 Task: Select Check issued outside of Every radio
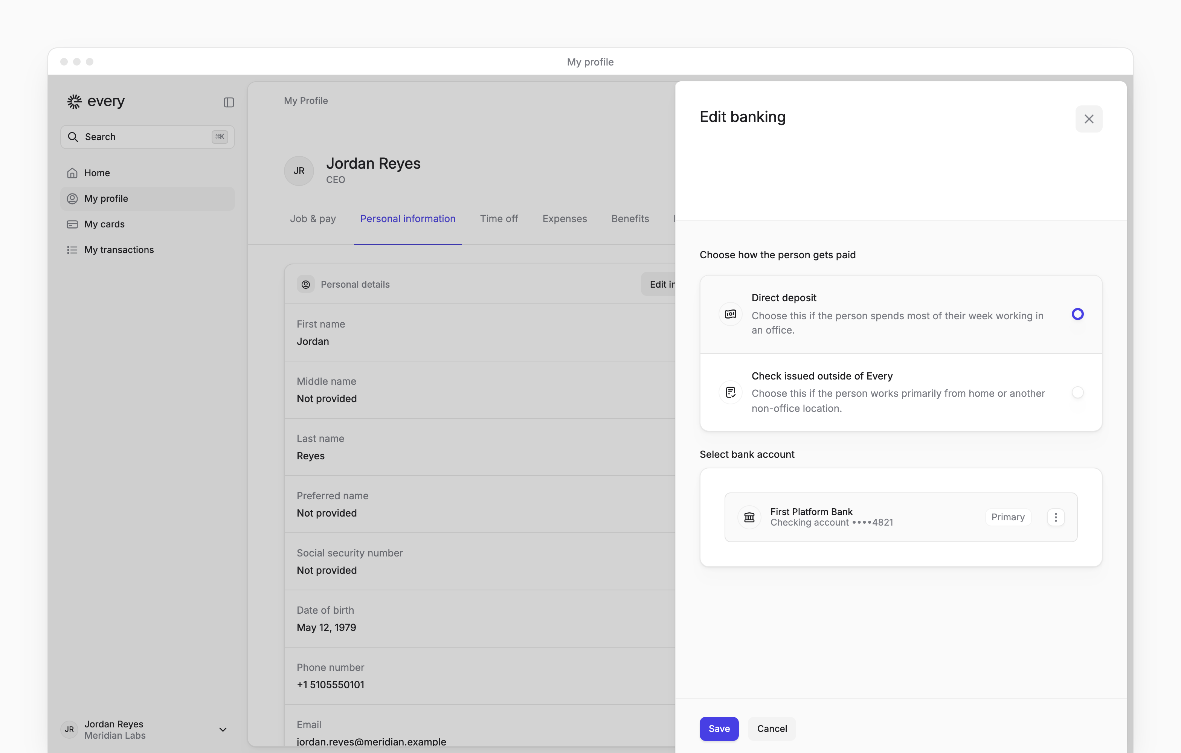(1077, 393)
